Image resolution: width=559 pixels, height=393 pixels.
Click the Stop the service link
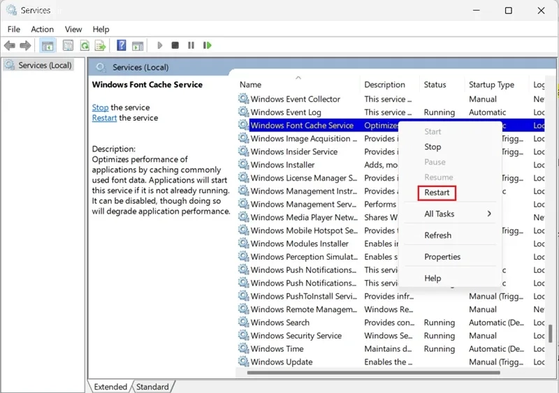(100, 107)
